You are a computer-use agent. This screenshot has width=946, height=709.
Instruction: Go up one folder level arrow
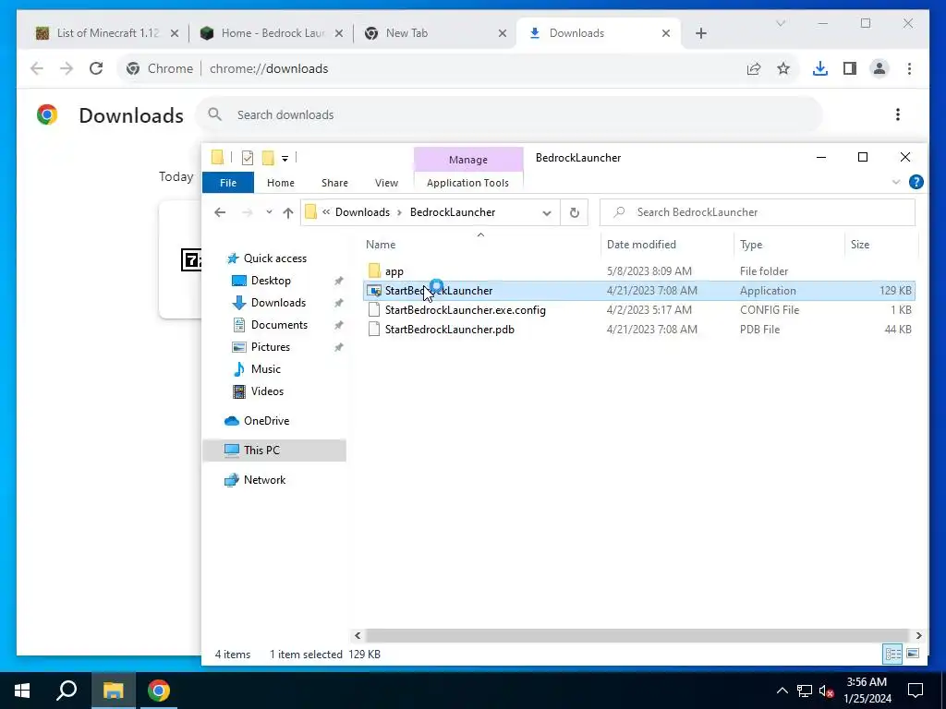288,212
